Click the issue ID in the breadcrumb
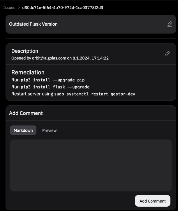178x211 pixels. (62, 8)
